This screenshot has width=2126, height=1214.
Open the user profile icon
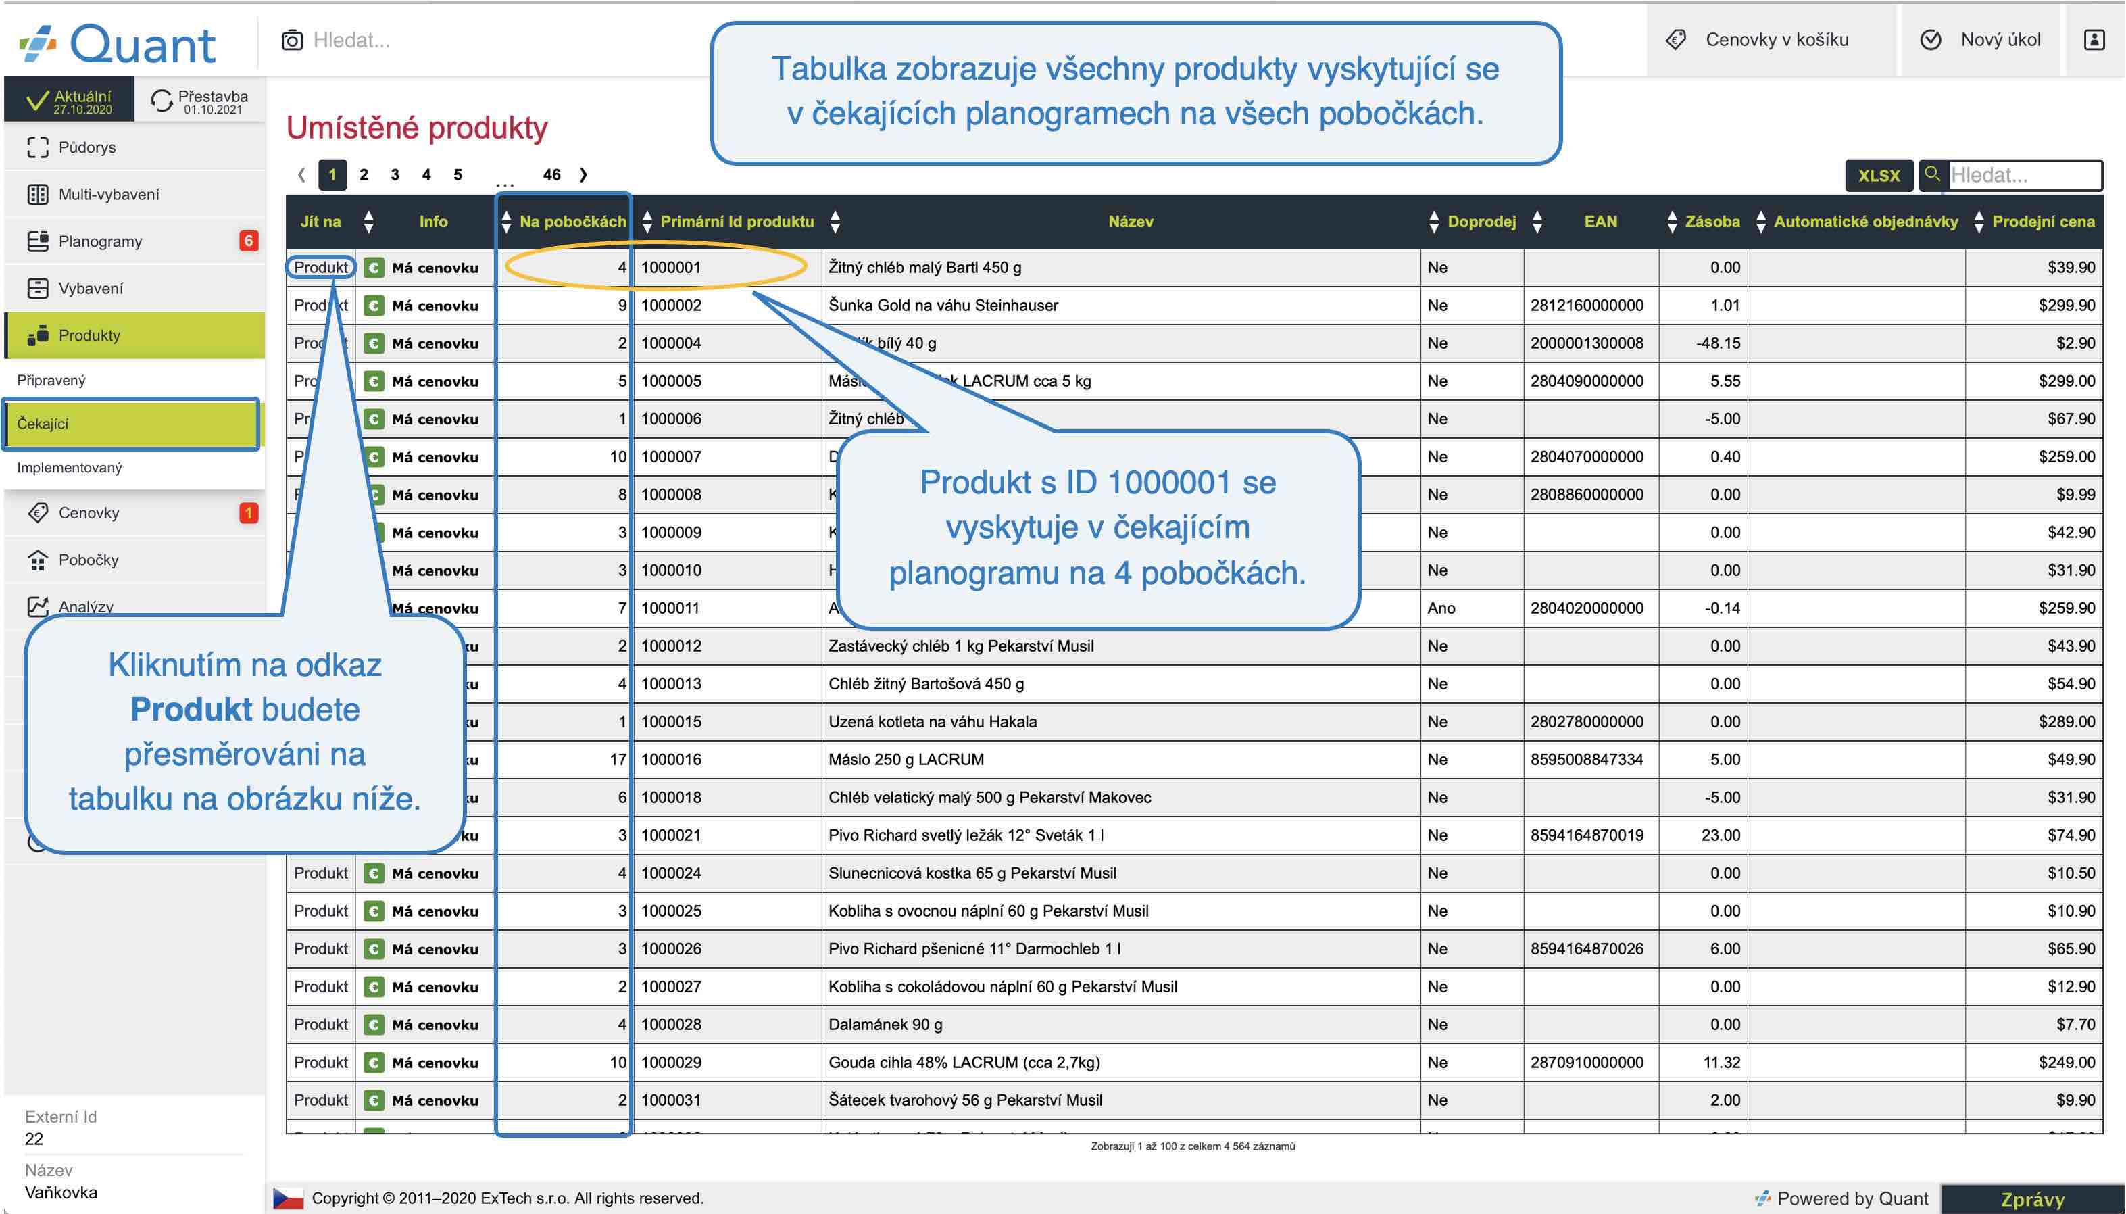tap(2094, 40)
